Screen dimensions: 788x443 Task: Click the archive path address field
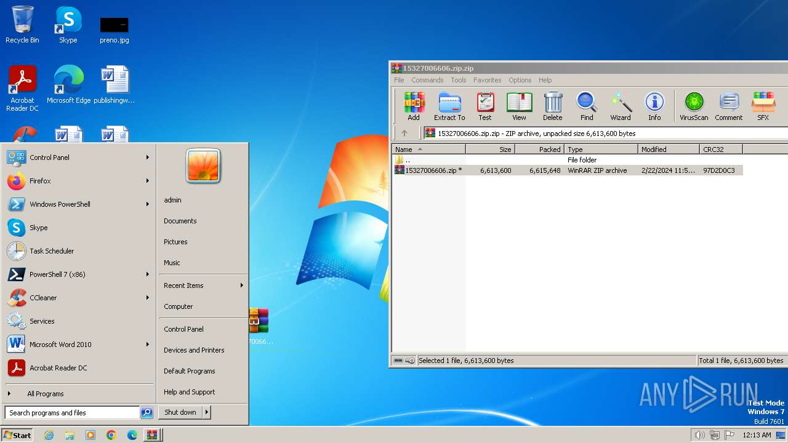[x=606, y=133]
